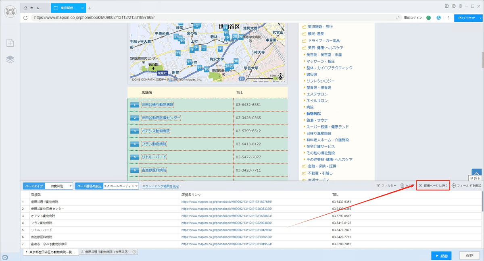This screenshot has height=261, width=484.
Task: Click the map compass icon
Action: point(281,77)
